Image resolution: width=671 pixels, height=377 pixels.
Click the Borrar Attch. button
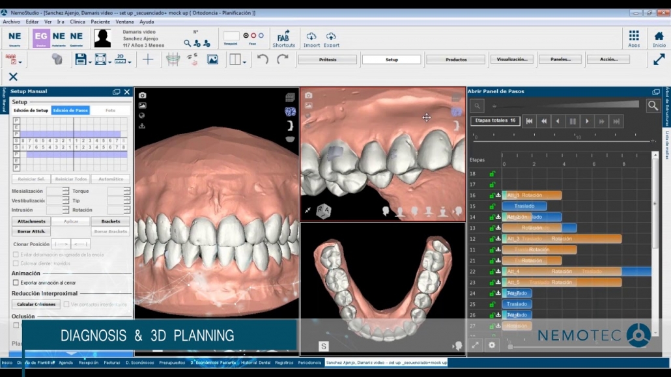(31, 232)
